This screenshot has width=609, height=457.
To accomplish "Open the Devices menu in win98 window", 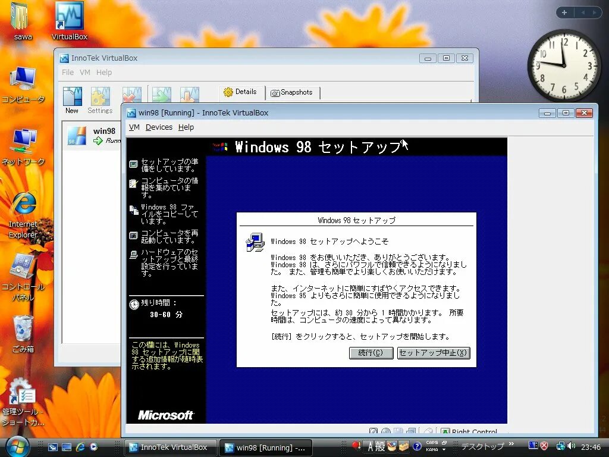I will pos(159,127).
